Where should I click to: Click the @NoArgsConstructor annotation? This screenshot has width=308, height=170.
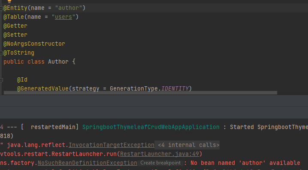point(34,44)
